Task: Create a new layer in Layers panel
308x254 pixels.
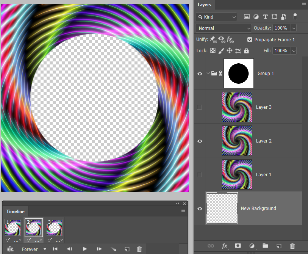Action: click(x=279, y=246)
